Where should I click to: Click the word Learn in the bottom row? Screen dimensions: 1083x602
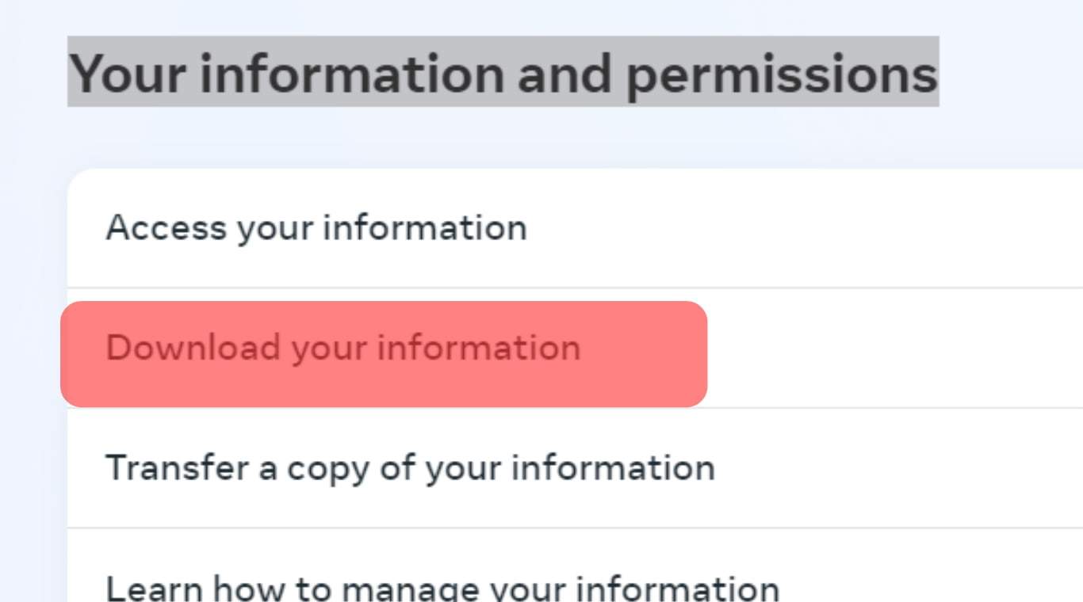(153, 588)
